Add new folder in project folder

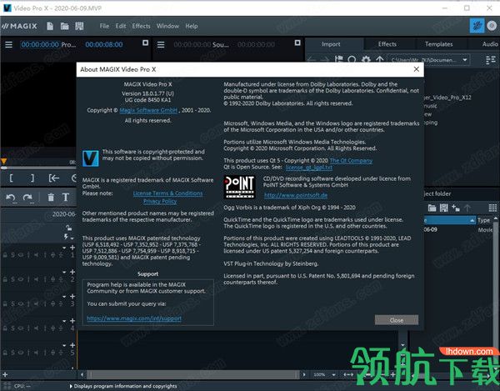[x=456, y=208]
